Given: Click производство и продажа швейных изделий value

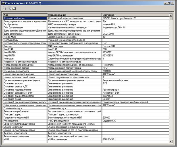Looking at the screenshot, I should [x=125, y=102].
